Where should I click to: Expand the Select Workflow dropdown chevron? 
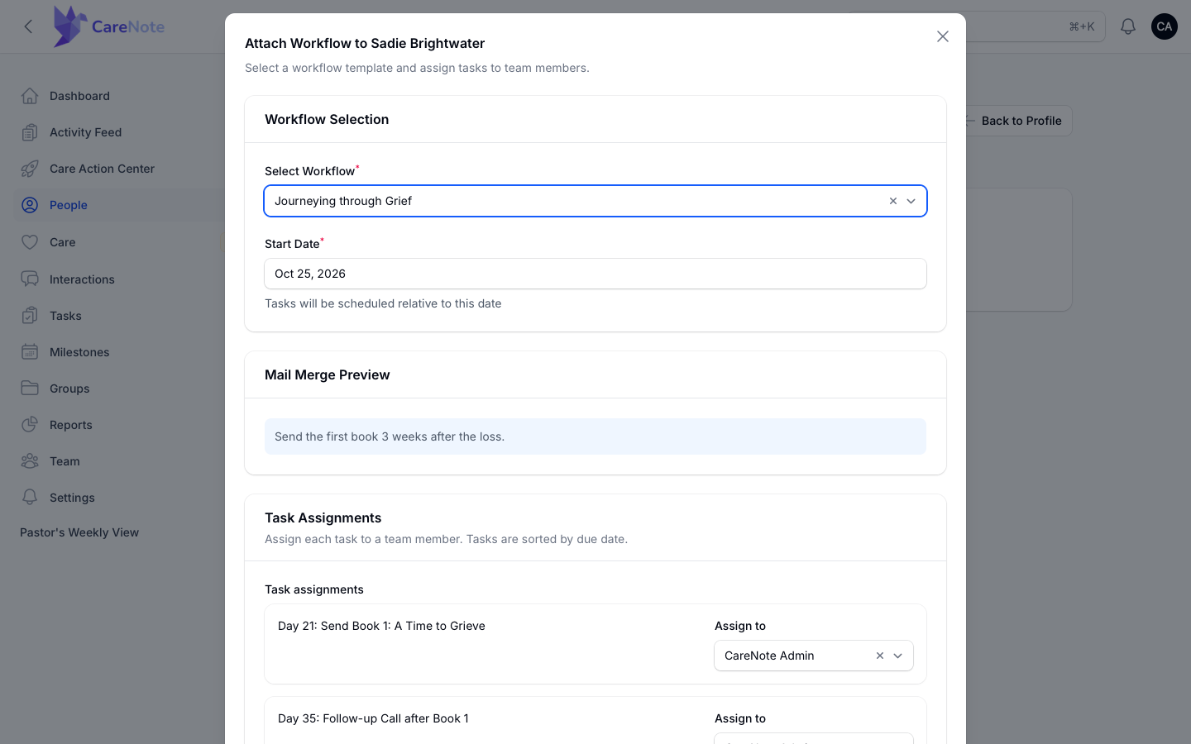tap(911, 201)
